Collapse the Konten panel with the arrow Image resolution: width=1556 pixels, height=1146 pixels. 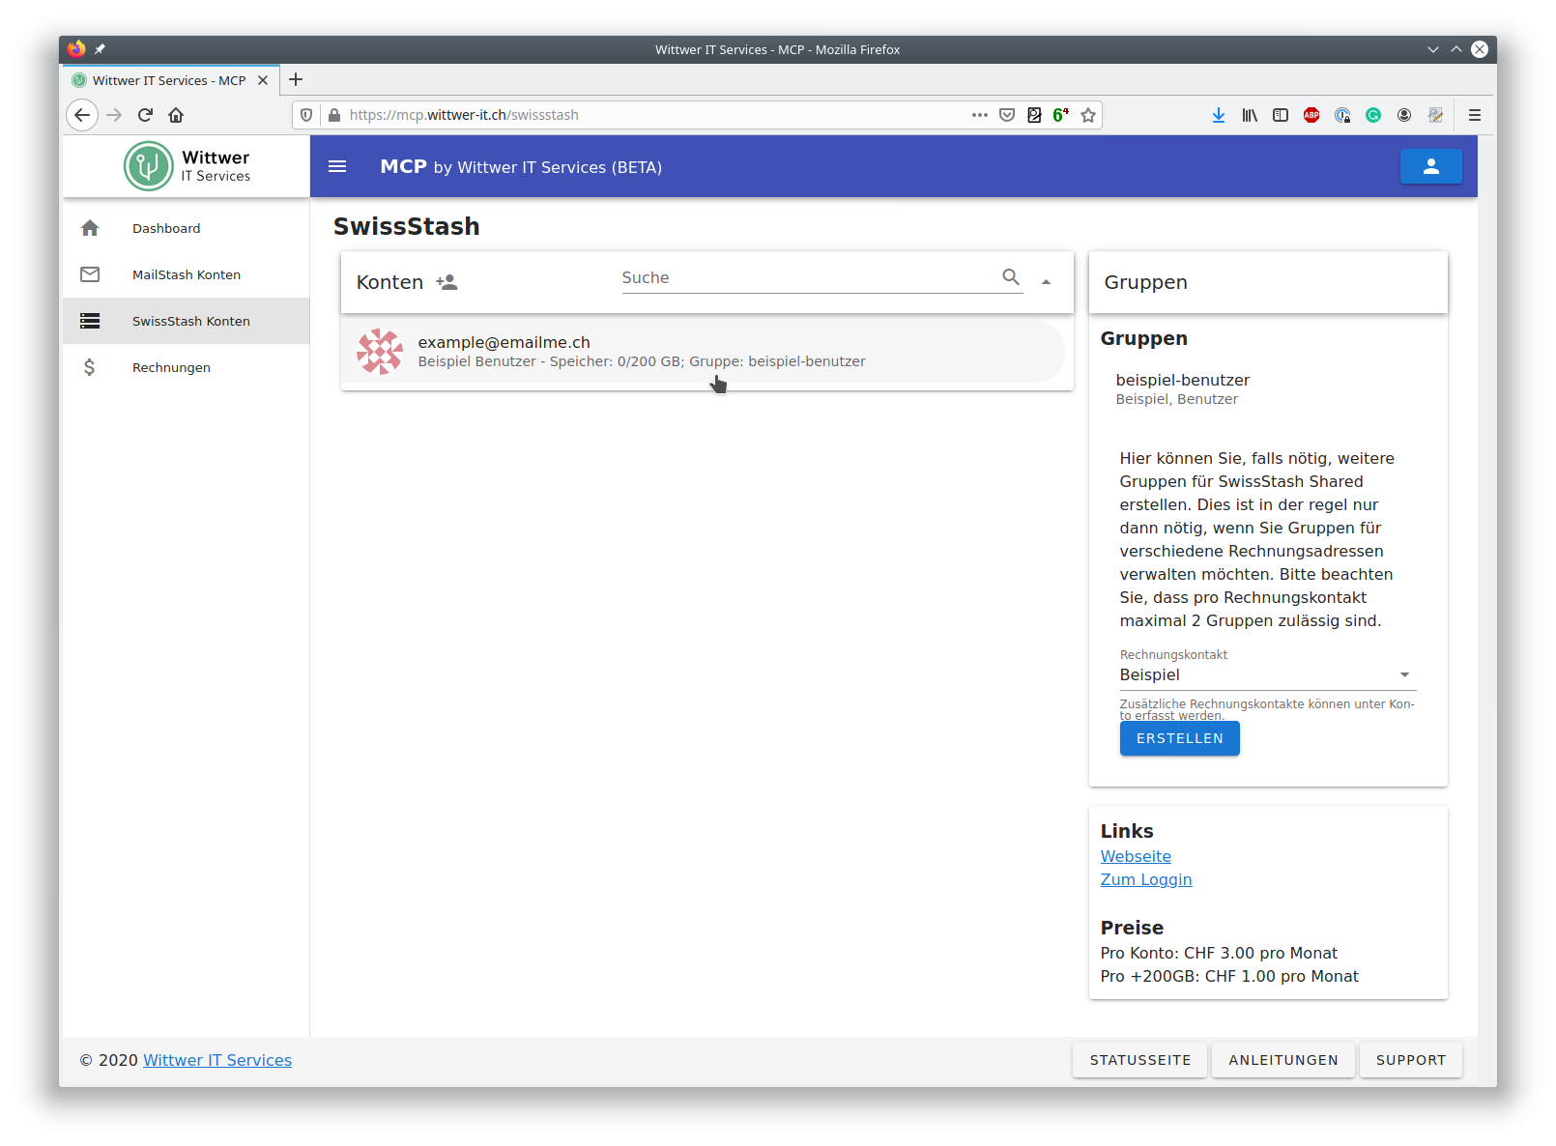(1046, 282)
